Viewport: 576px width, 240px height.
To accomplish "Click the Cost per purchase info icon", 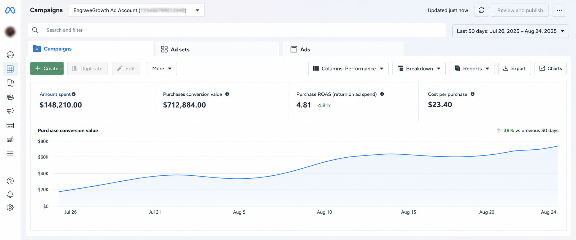I will 472,94.
